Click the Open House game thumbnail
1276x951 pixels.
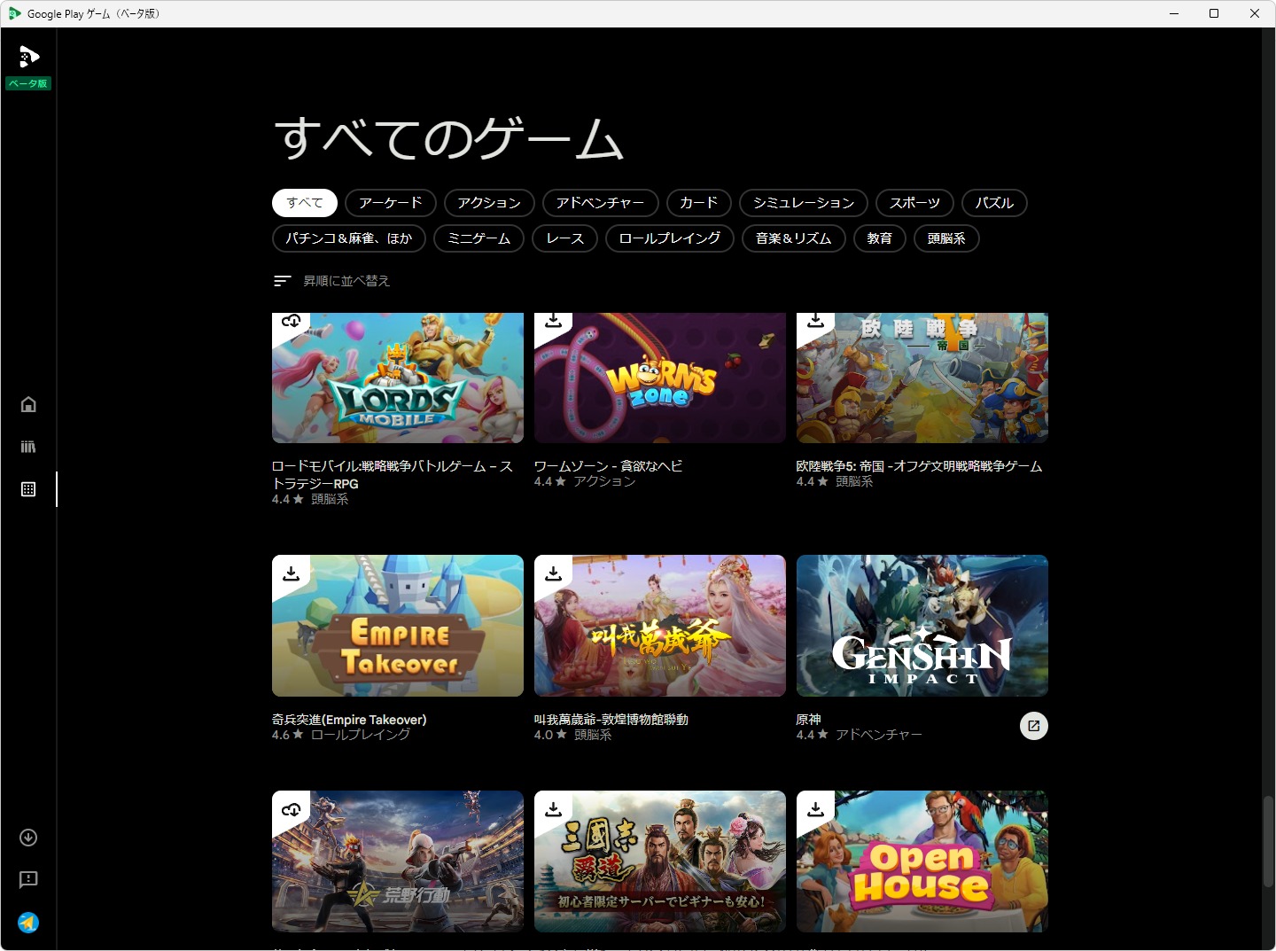pyautogui.click(x=922, y=861)
